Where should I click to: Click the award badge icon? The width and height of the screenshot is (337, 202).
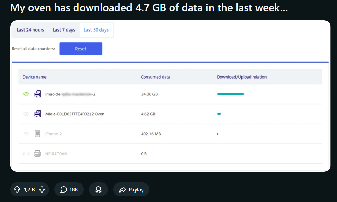(98, 189)
